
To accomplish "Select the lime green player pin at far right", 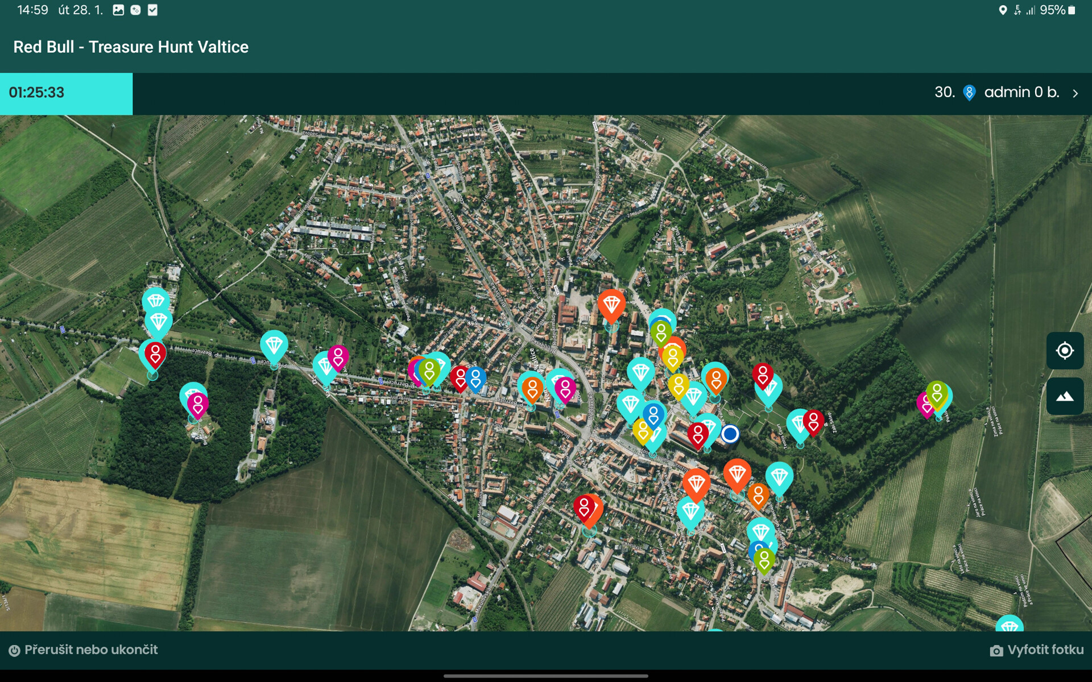I will (936, 394).
